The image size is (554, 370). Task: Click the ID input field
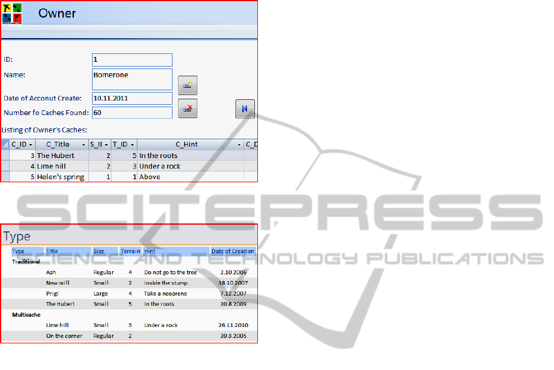pyautogui.click(x=132, y=60)
